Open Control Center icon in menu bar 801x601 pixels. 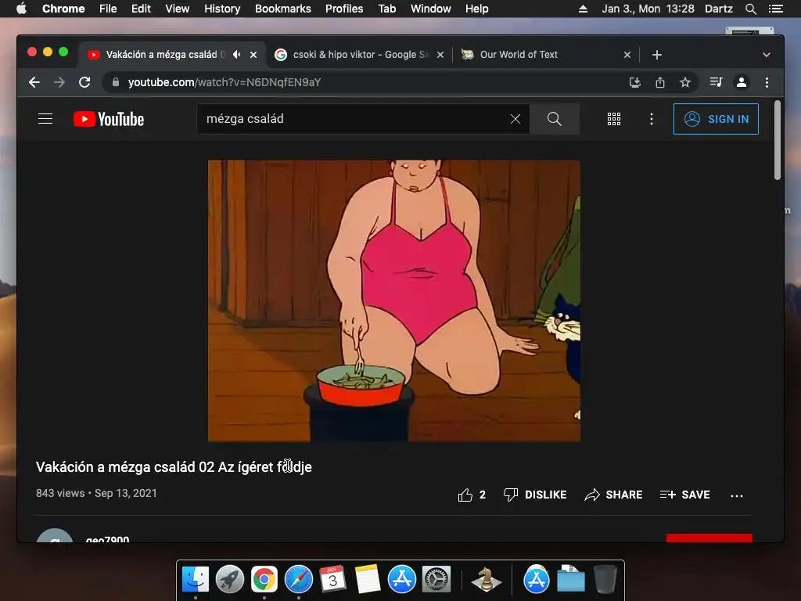click(775, 9)
